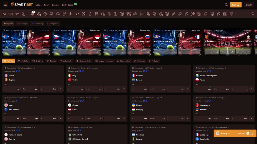Open favorites star icon

[x=17, y=14]
